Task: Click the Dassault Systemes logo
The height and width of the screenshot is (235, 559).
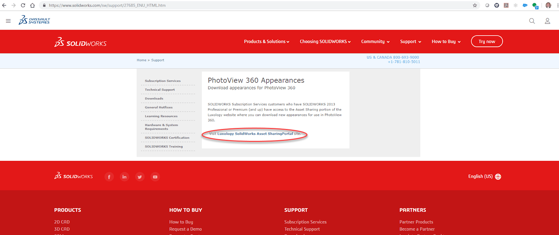Action: point(34,20)
